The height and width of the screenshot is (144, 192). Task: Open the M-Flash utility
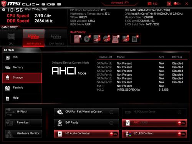(24, 112)
